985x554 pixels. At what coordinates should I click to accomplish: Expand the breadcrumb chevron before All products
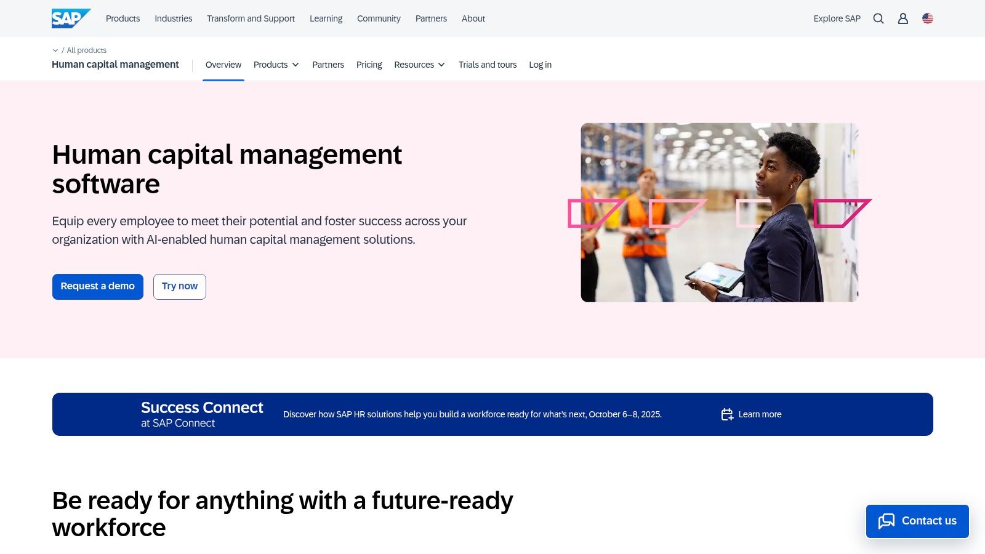[55, 50]
